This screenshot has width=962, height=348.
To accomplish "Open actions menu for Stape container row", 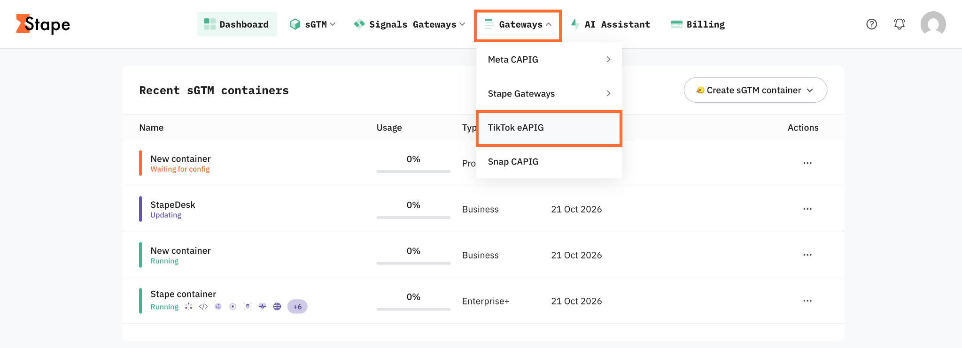I will coord(807,301).
